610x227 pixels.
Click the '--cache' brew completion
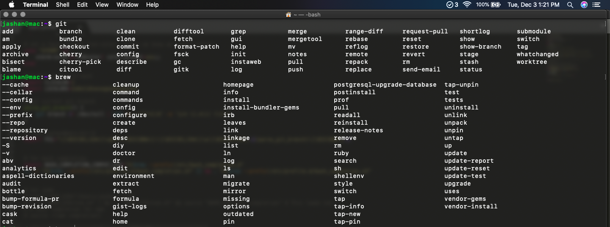click(x=15, y=85)
